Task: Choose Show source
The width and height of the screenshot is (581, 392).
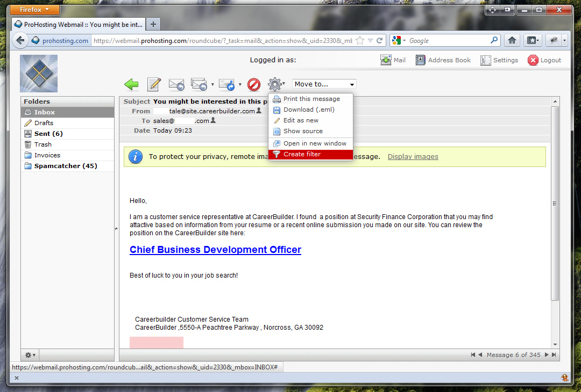Action: pos(310,131)
